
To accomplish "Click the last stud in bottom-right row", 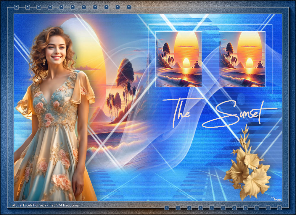I will pos(279,208).
